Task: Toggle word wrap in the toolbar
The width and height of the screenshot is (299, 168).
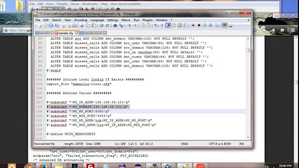Action: pos(156,26)
